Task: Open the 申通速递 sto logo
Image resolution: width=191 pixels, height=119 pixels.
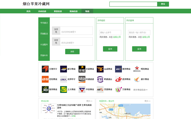Action: (82, 79)
